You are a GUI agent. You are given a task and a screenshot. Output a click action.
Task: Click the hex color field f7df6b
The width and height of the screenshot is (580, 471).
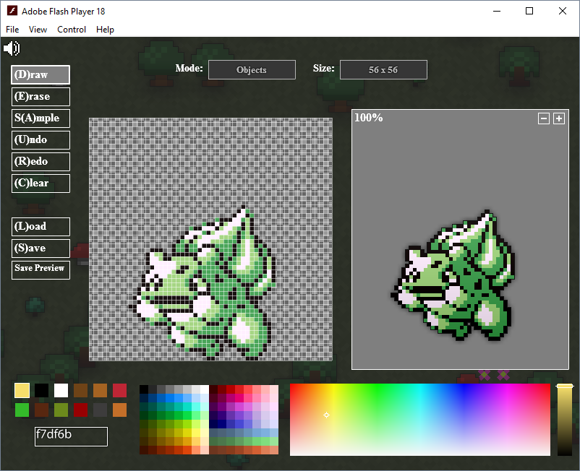tap(71, 436)
